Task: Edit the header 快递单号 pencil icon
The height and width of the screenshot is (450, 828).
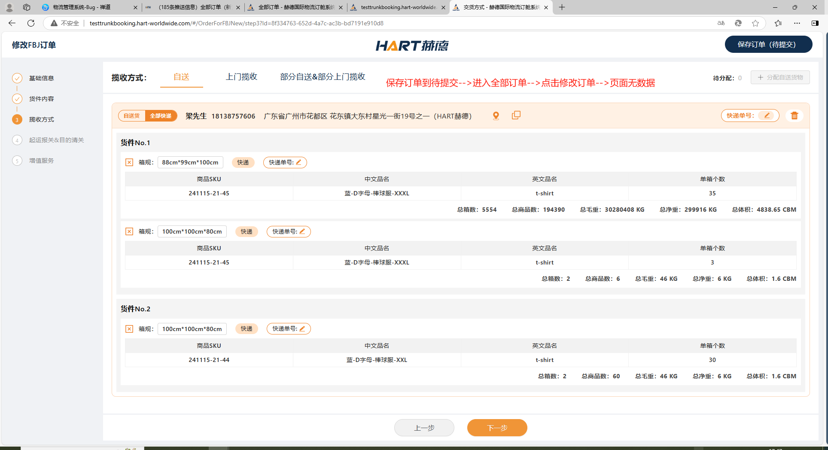Action: [x=767, y=116]
